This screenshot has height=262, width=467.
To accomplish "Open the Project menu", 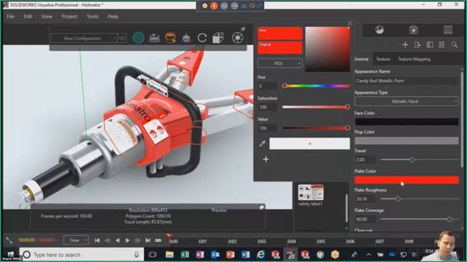I will click(69, 16).
